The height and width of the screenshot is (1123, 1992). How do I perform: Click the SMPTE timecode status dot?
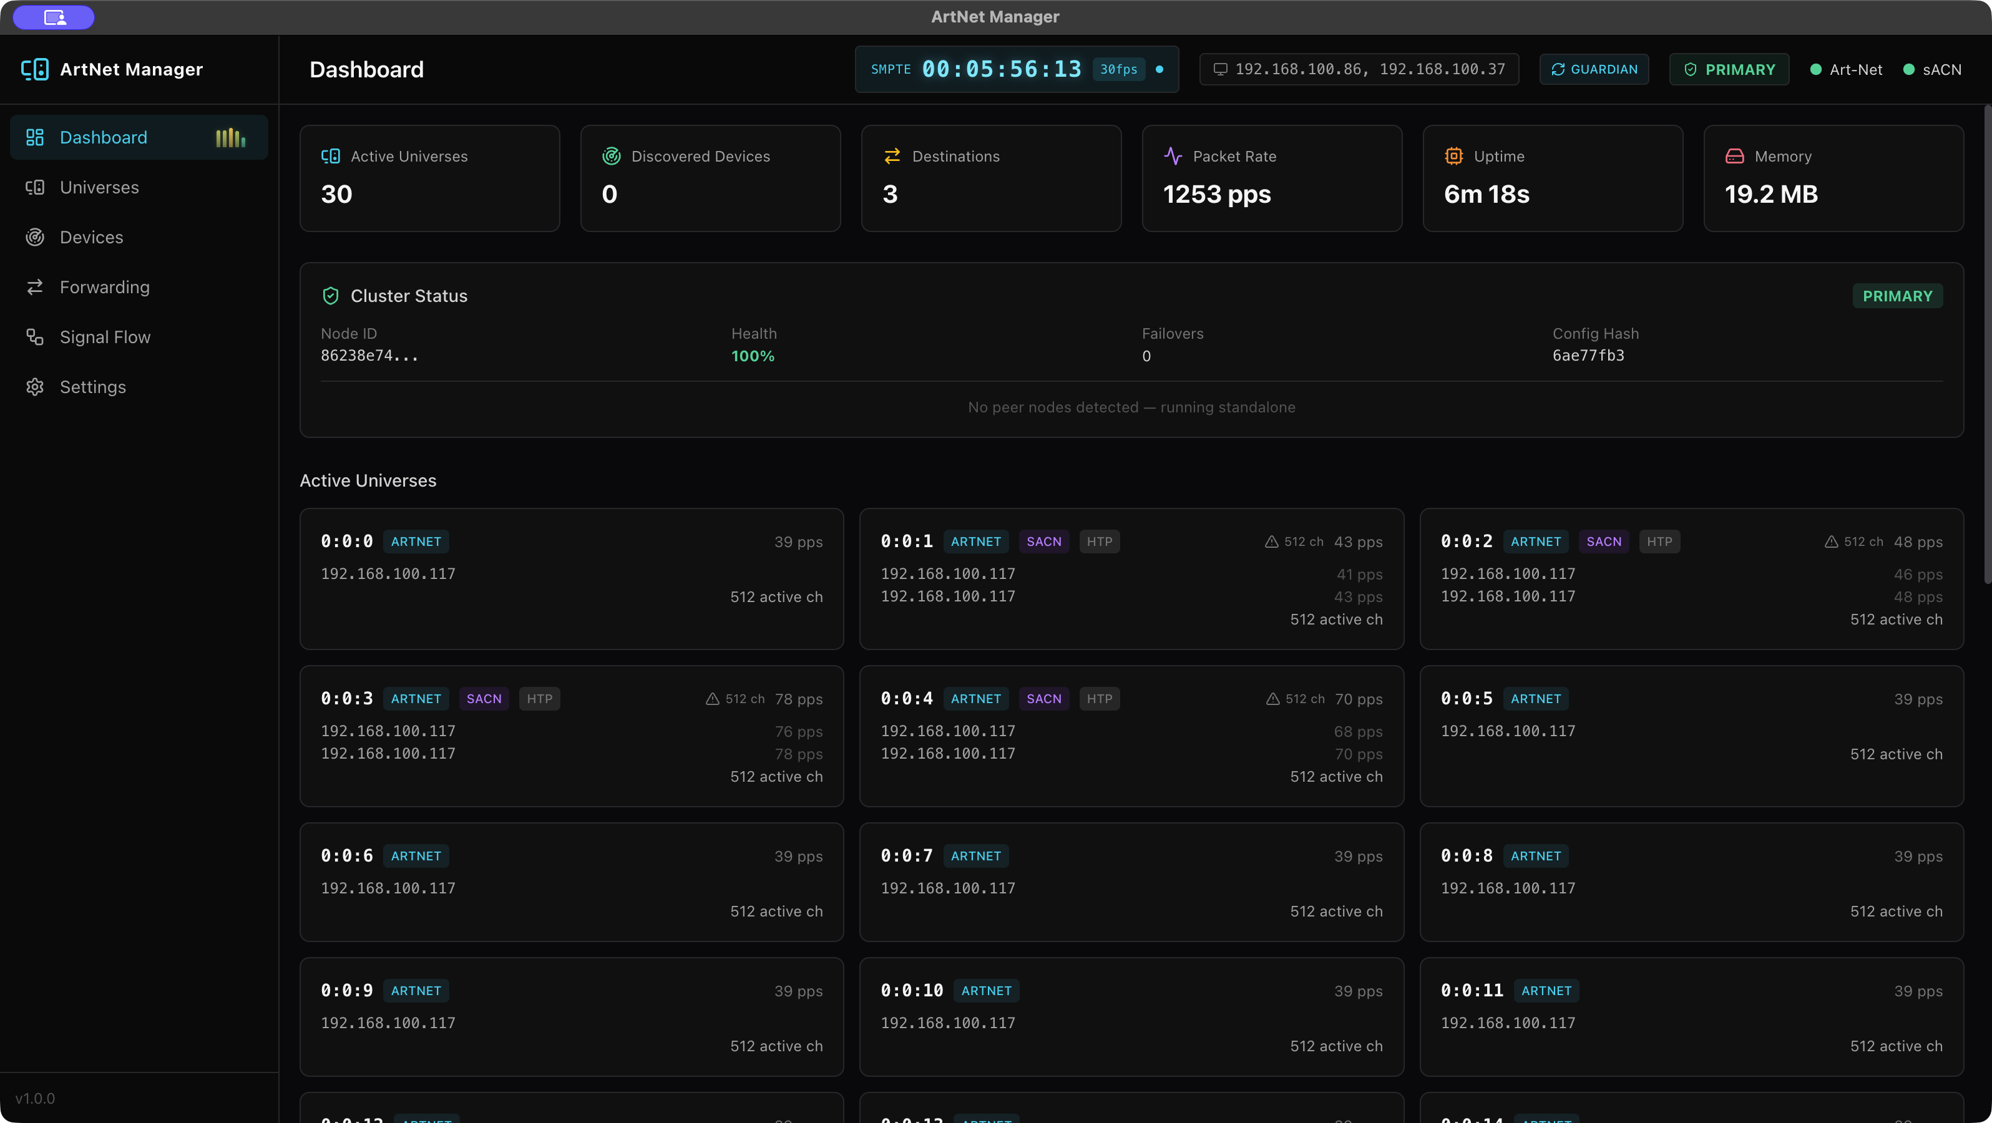(1159, 69)
